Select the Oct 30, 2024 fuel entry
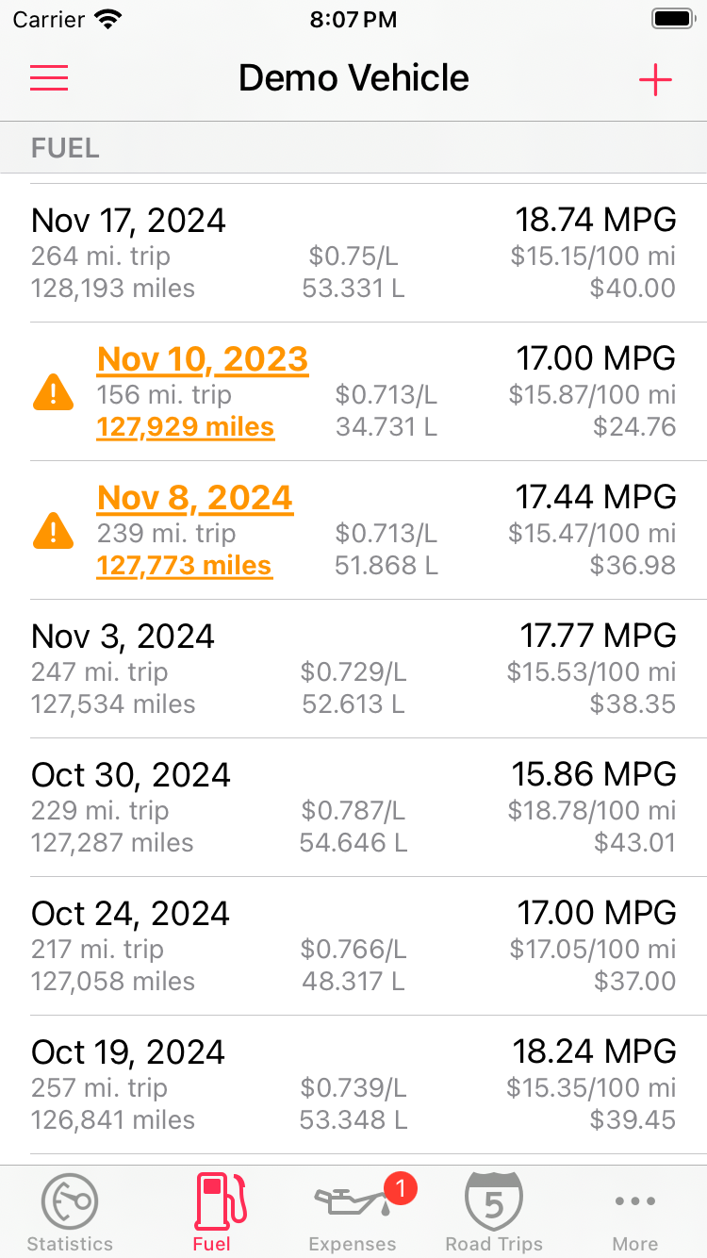The image size is (707, 1258). (353, 807)
